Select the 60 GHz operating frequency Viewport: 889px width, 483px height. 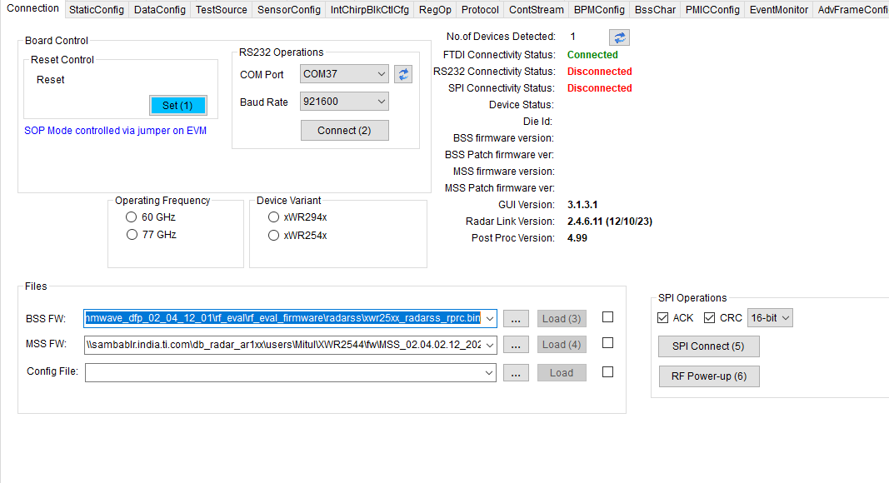pos(132,217)
